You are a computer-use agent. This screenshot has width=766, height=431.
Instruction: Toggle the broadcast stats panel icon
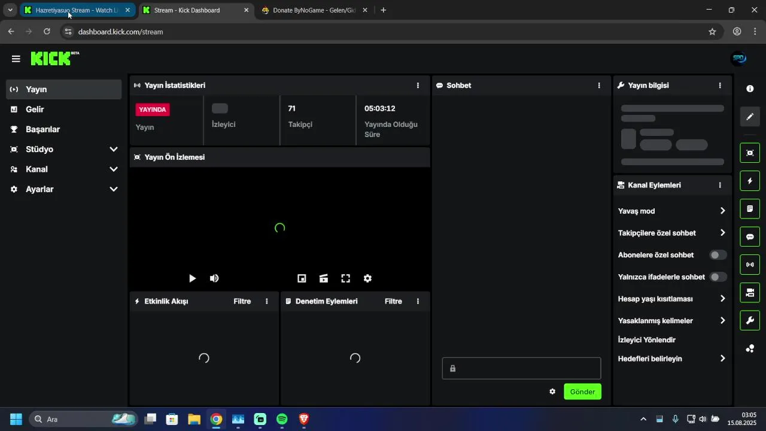[750, 265]
